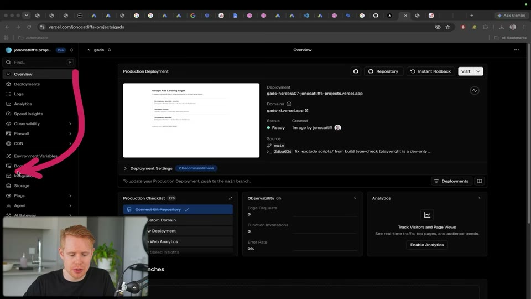Image resolution: width=531 pixels, height=299 pixels.
Task: Open Speed Insights in the sidebar
Action: coord(39,114)
